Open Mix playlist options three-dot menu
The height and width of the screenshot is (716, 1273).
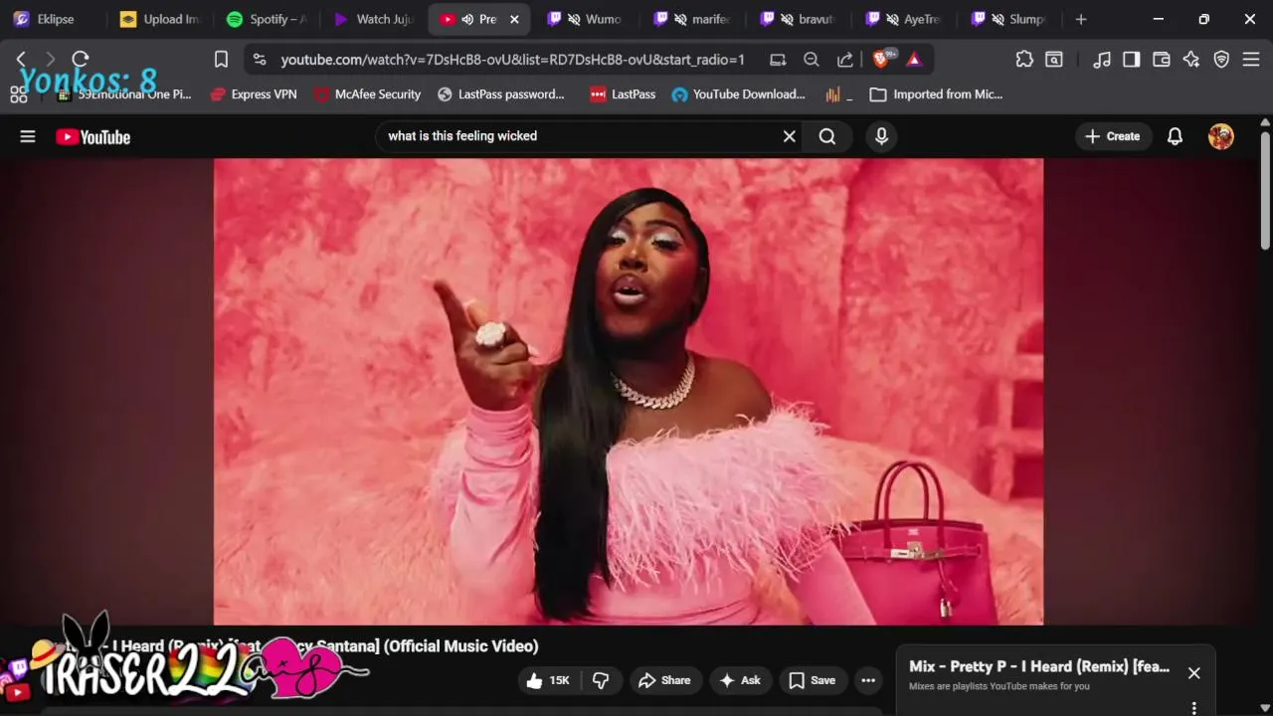[x=1194, y=708]
